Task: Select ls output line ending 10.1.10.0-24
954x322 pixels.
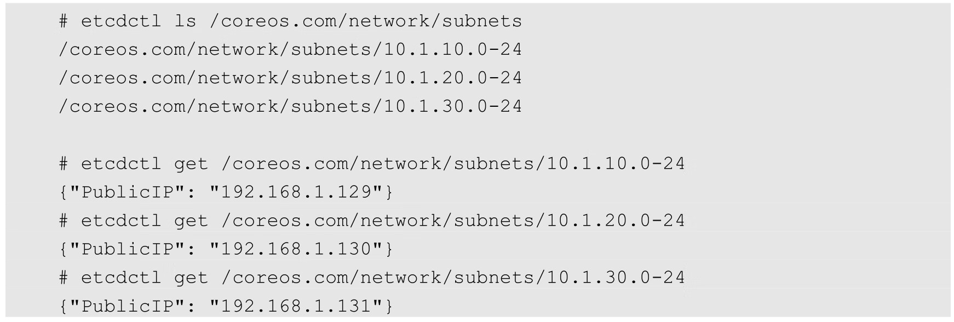Action: (x=290, y=50)
